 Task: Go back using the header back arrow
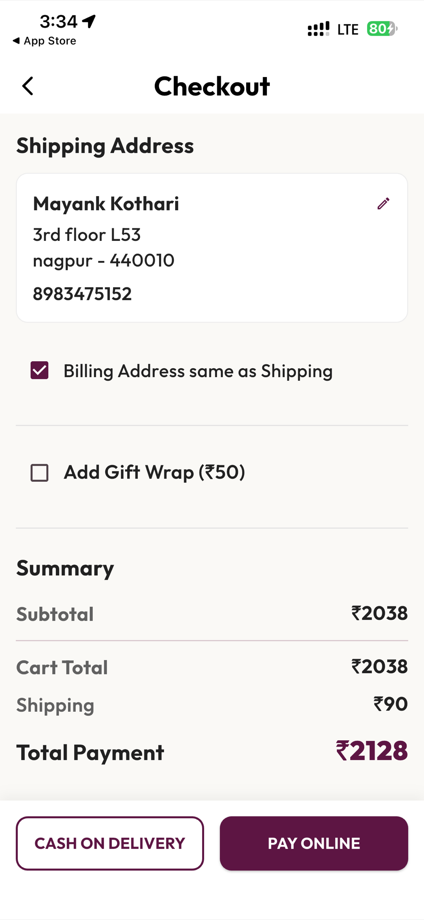pos(28,86)
